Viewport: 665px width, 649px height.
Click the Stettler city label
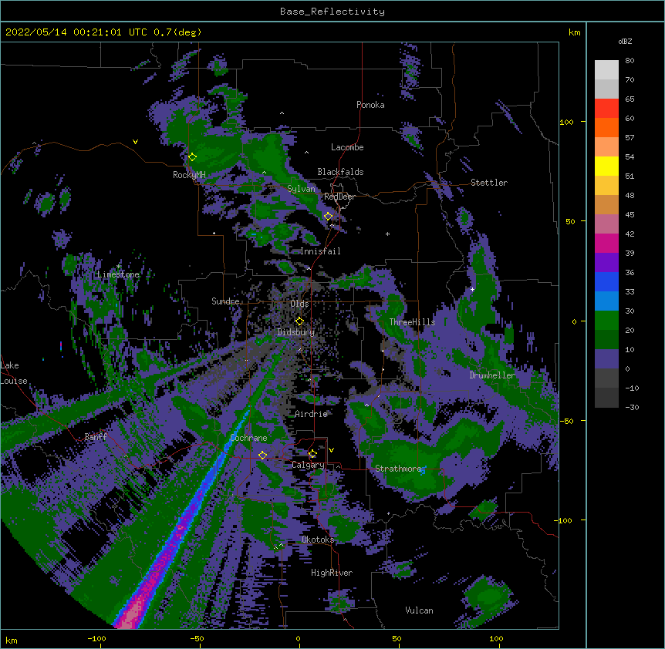(x=489, y=183)
